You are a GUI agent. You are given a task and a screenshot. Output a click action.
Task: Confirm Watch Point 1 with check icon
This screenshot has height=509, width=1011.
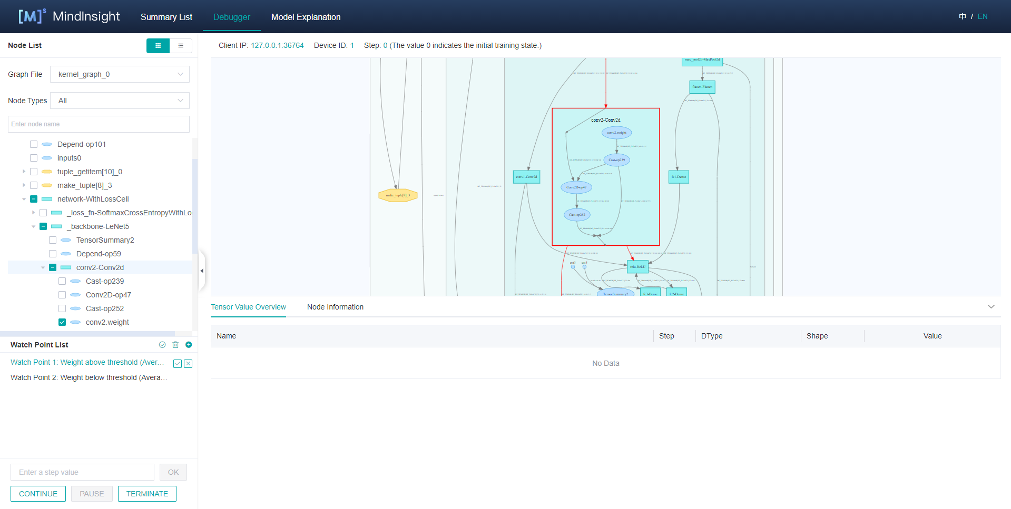click(178, 363)
